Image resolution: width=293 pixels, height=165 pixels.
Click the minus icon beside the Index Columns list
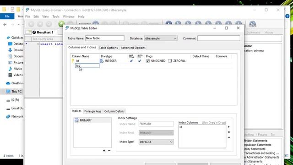[229, 137]
